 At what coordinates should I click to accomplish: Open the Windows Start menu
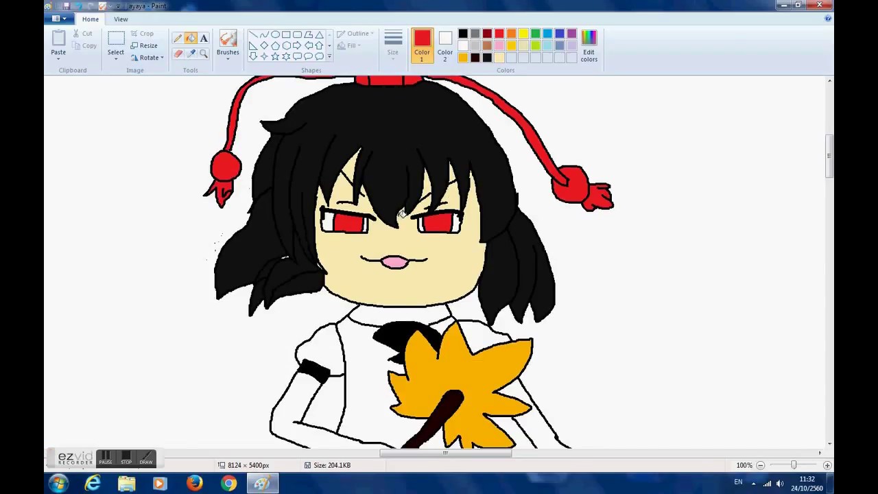pyautogui.click(x=58, y=484)
